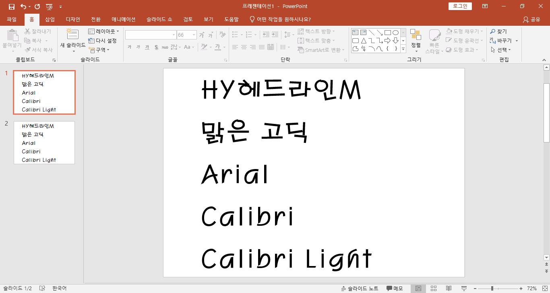Image resolution: width=550 pixels, height=293 pixels.
Task: Select slide 2 thumbnail
Action: pos(44,142)
